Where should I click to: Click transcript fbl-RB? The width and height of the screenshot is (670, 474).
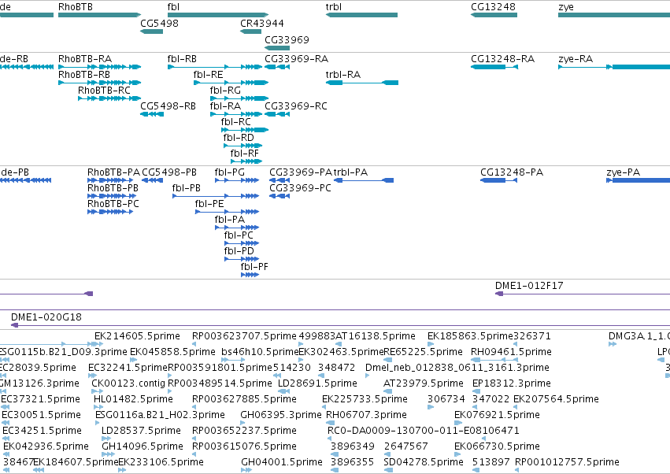click(x=214, y=67)
